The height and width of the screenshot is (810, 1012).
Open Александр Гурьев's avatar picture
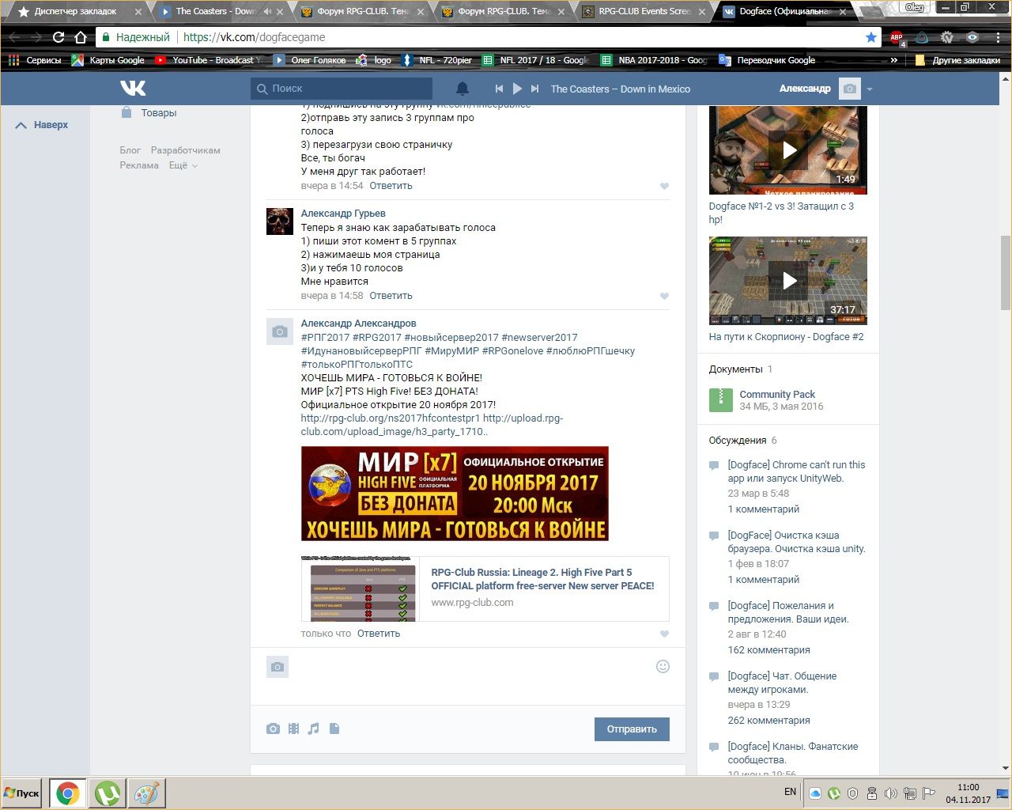click(x=280, y=221)
